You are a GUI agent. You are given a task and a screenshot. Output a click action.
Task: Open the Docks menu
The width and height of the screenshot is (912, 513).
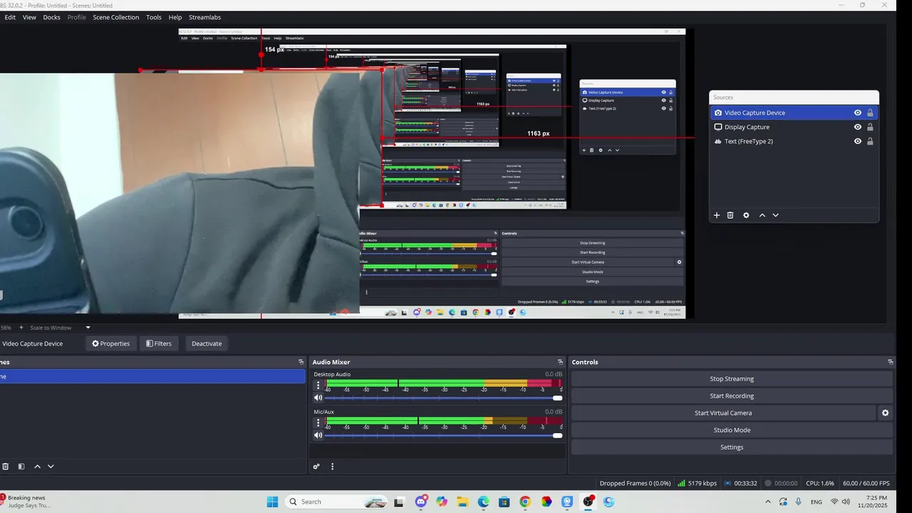point(51,17)
